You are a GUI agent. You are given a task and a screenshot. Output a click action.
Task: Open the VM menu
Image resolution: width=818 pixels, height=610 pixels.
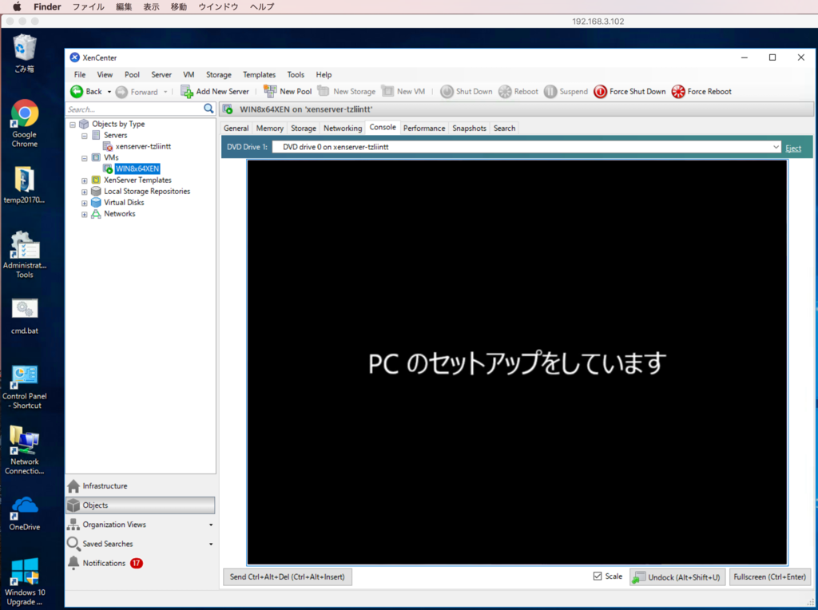(189, 74)
